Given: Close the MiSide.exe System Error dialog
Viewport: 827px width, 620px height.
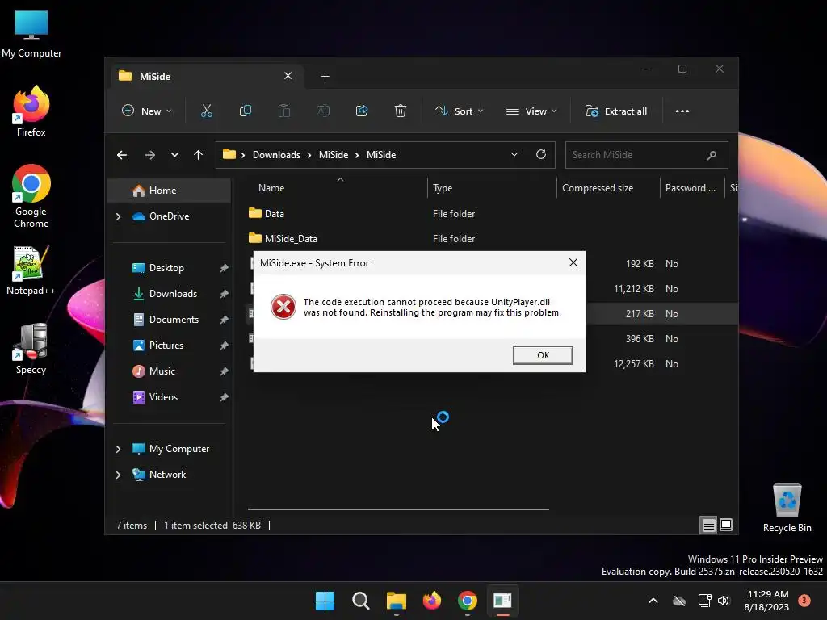Looking at the screenshot, I should (x=573, y=262).
